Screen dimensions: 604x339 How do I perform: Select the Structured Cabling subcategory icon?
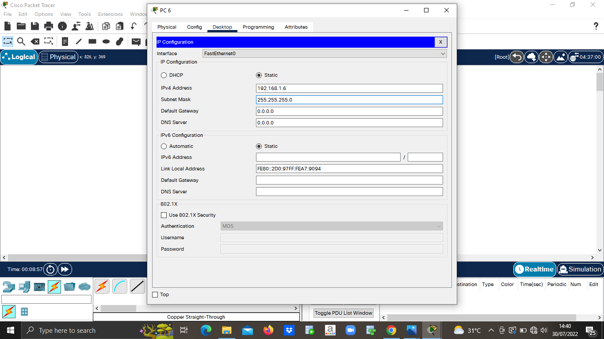24,312
